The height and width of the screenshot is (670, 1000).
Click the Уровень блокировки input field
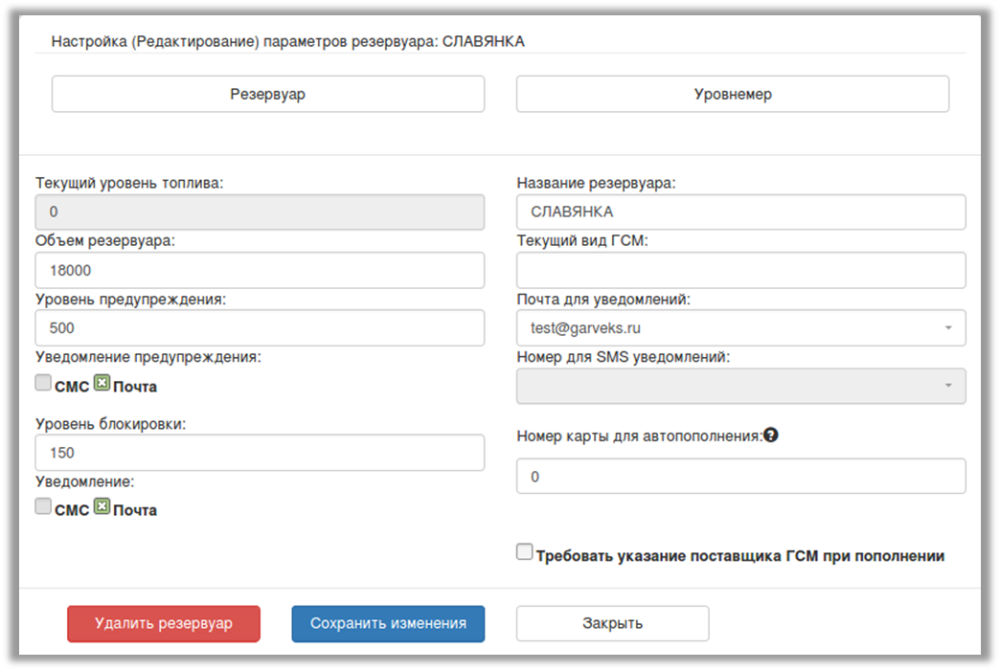(260, 453)
